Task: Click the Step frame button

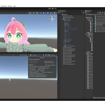Action: [x=56, y=9]
